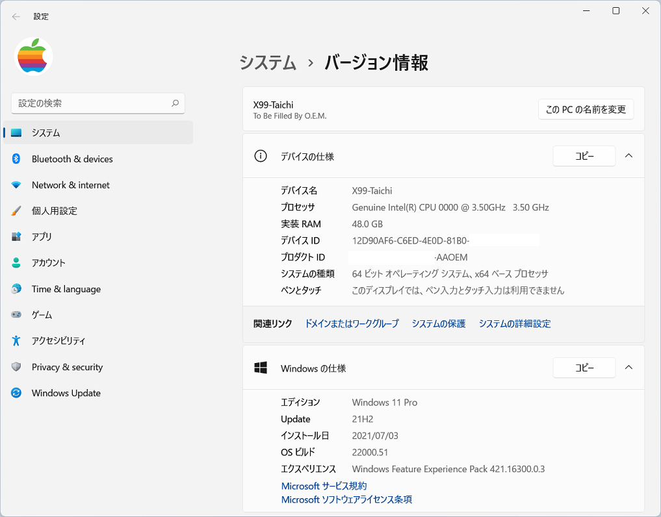Click the accessibility figure icon
661x517 pixels.
pyautogui.click(x=16, y=340)
